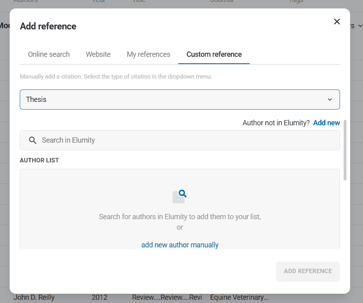363x303 pixels.
Task: Click the magnifier icon in the search field
Action: 33,140
